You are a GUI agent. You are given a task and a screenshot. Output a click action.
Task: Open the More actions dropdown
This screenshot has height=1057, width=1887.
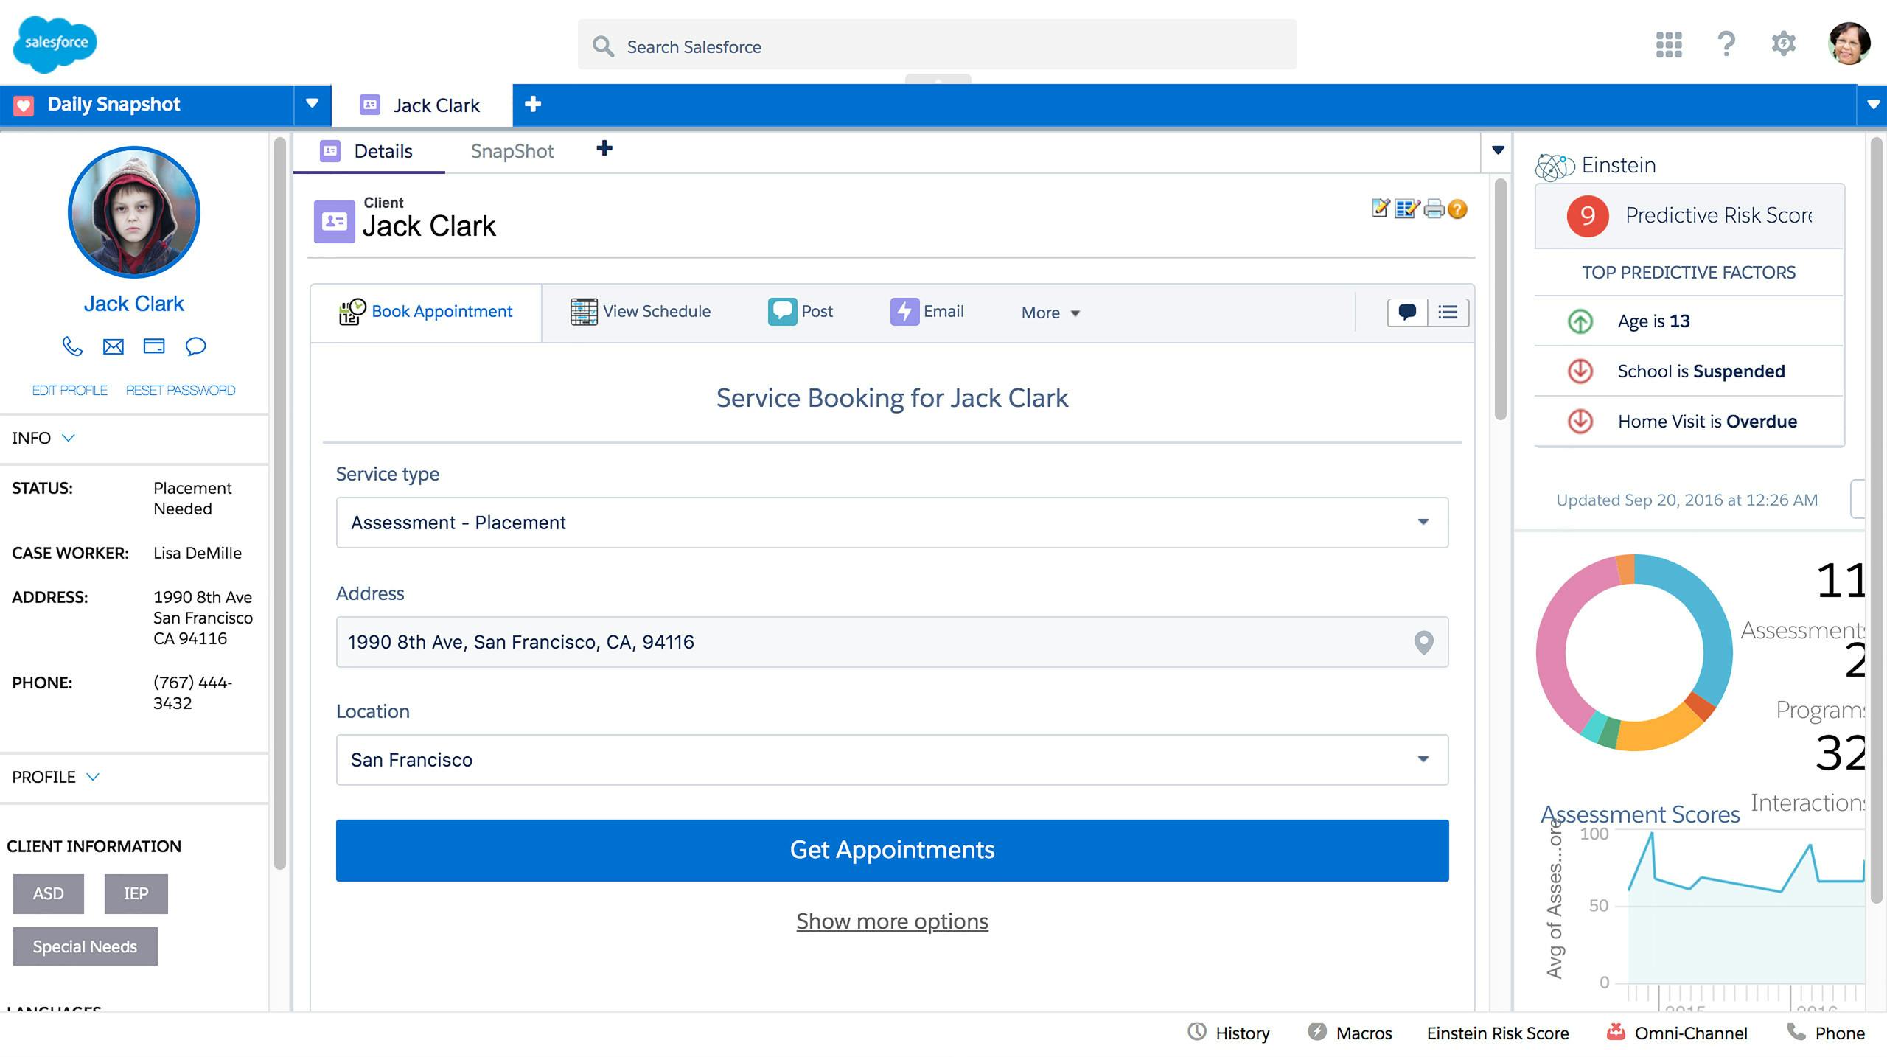coord(1050,313)
